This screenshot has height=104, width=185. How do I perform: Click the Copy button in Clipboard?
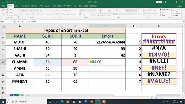(10, 12)
